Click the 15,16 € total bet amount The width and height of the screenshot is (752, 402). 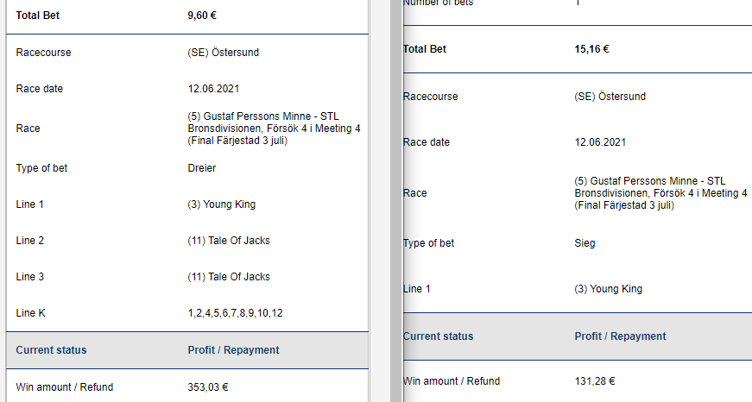click(591, 49)
